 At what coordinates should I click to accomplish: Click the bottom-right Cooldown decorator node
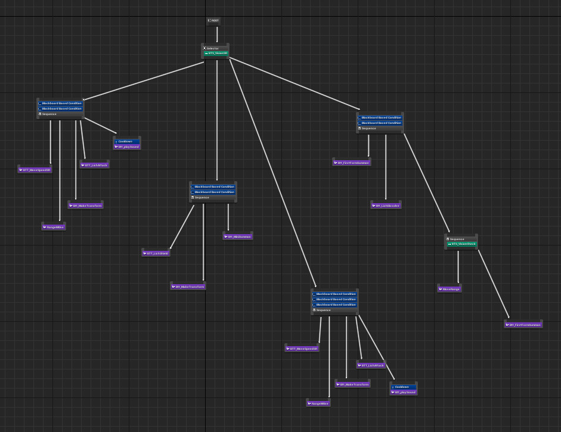[x=403, y=387]
